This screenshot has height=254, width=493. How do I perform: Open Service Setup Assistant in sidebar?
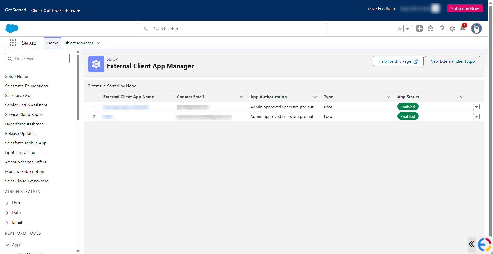click(x=26, y=105)
